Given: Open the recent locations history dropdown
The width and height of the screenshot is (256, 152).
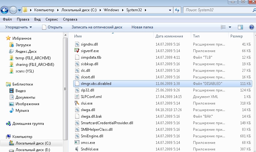Looking at the screenshot, I should [x=19, y=10].
